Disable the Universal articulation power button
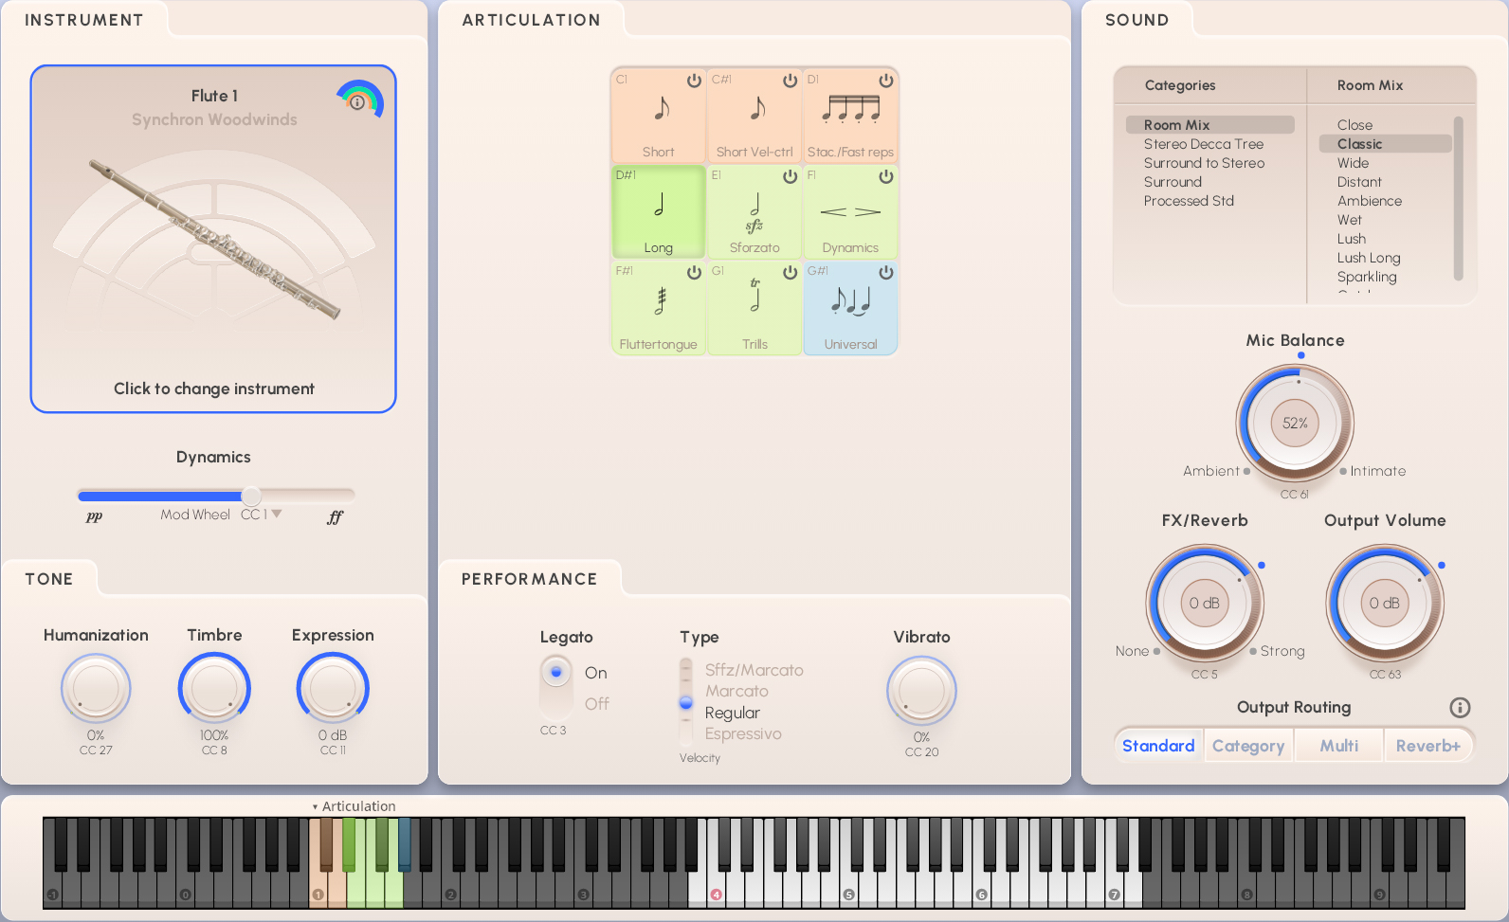The image size is (1509, 922). pyautogui.click(x=885, y=273)
